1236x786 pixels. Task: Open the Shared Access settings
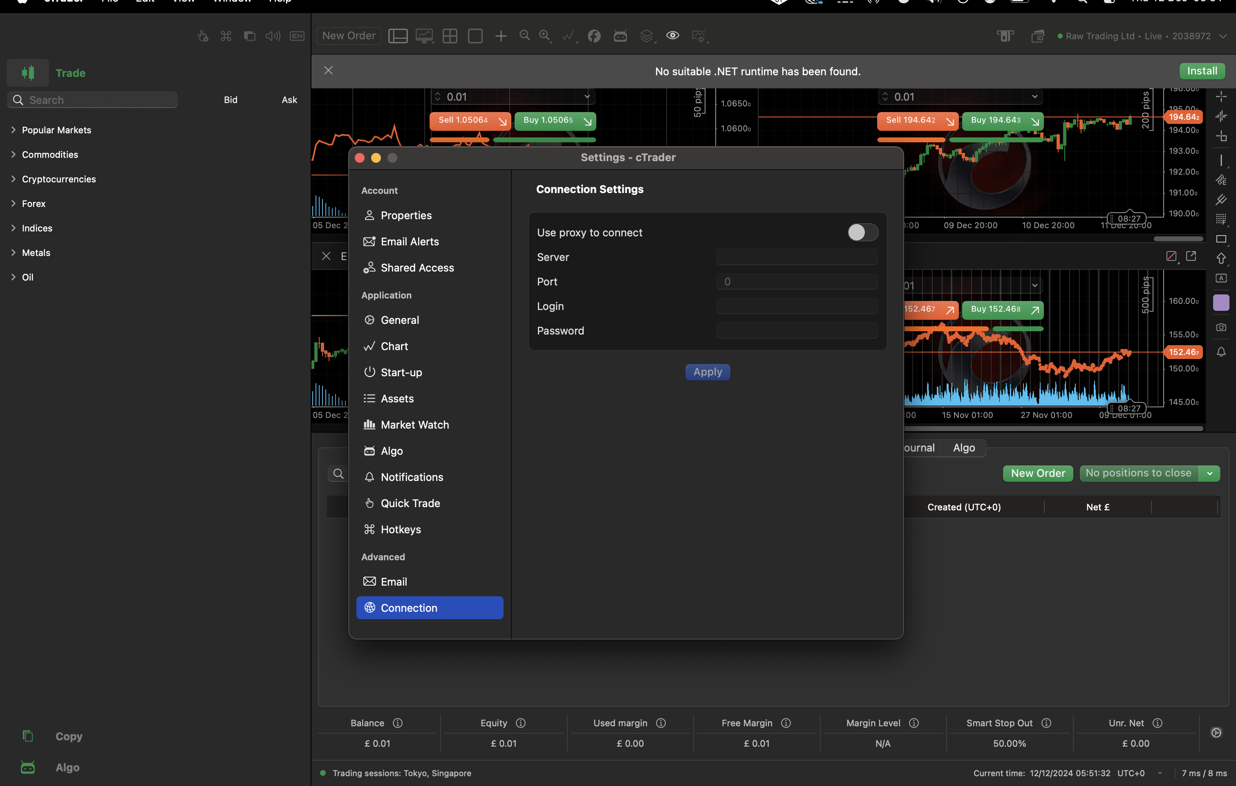click(430, 267)
